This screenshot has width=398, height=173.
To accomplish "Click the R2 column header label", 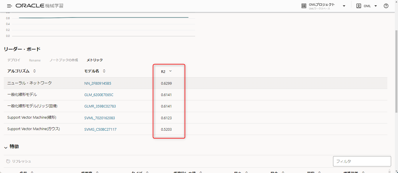I will pyautogui.click(x=163, y=71).
